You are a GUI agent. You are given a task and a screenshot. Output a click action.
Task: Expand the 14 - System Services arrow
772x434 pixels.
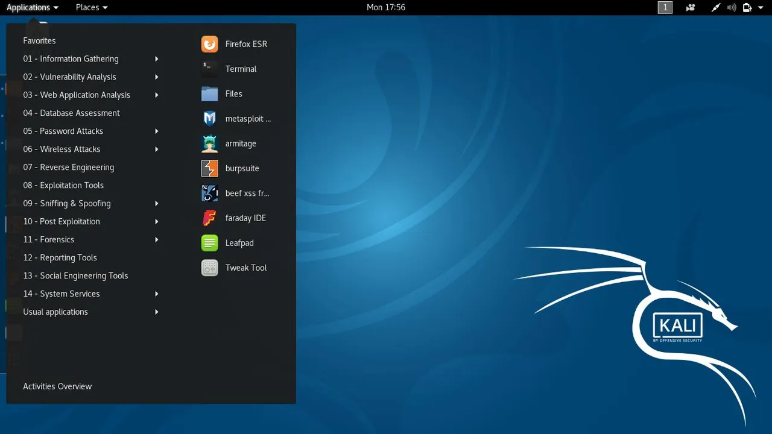tap(156, 294)
